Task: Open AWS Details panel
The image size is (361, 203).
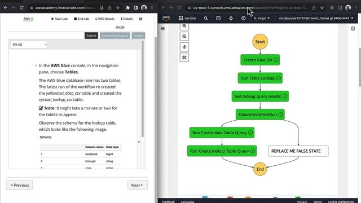Action: tap(105, 19)
